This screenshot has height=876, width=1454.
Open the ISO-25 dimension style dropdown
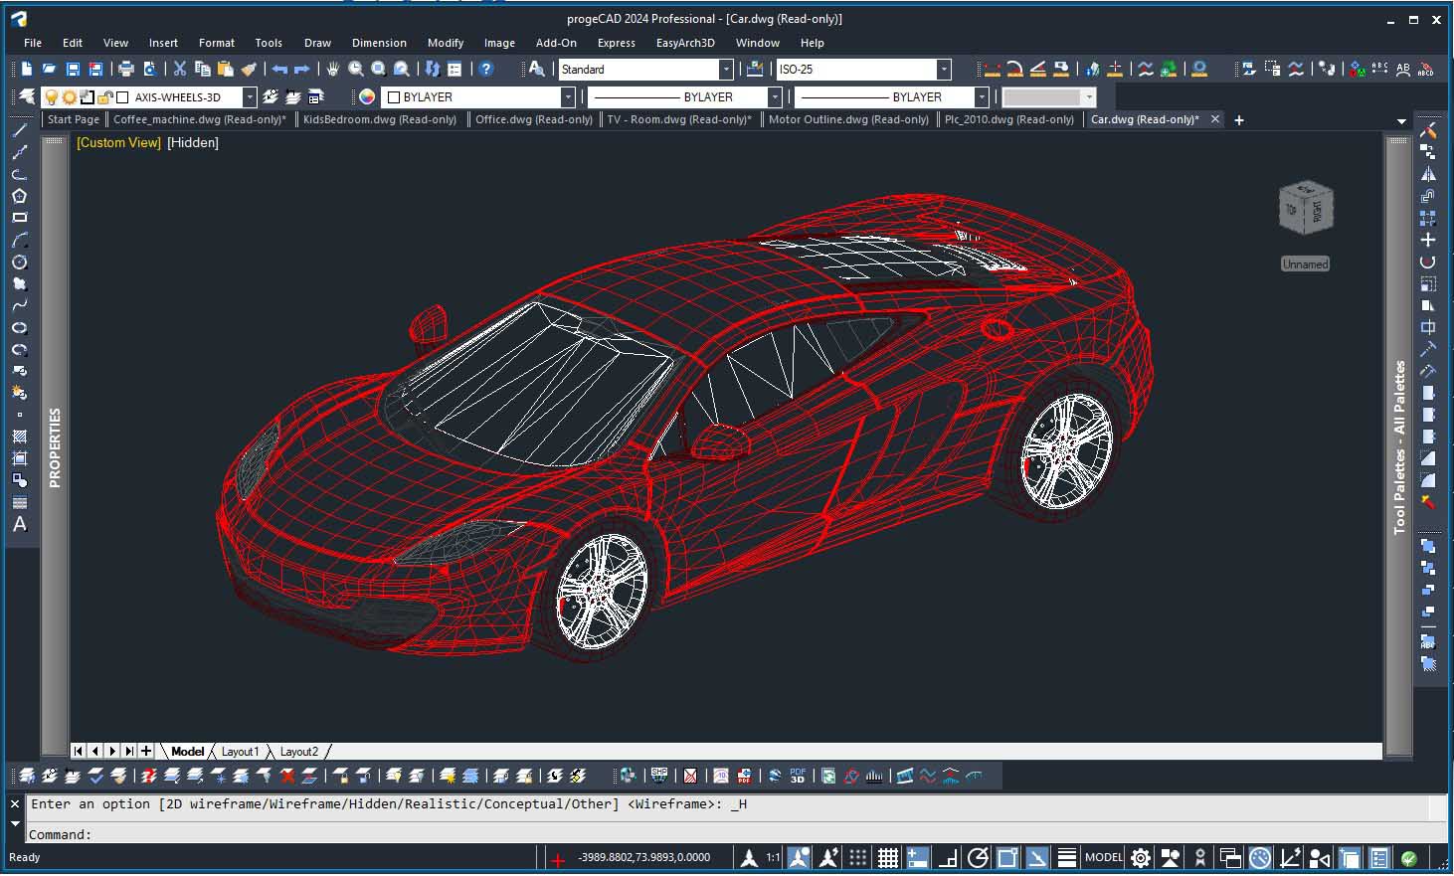[x=944, y=69]
